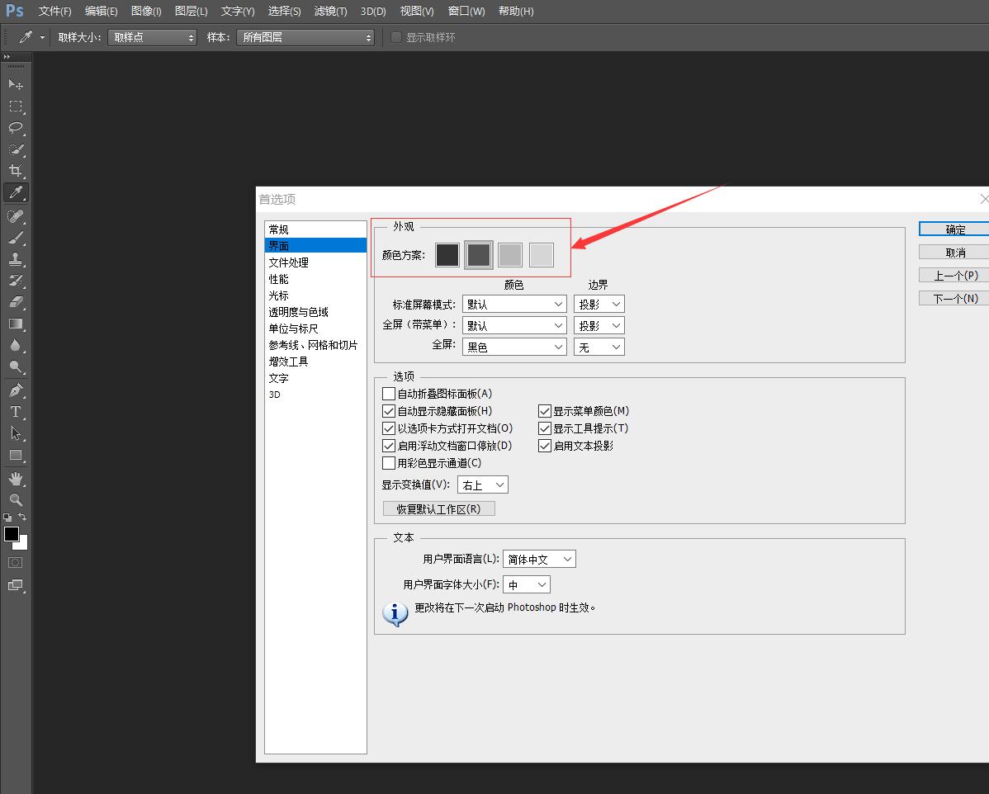Switch to 性能 preferences category
Viewport: 989px width, 794px height.
[x=279, y=279]
